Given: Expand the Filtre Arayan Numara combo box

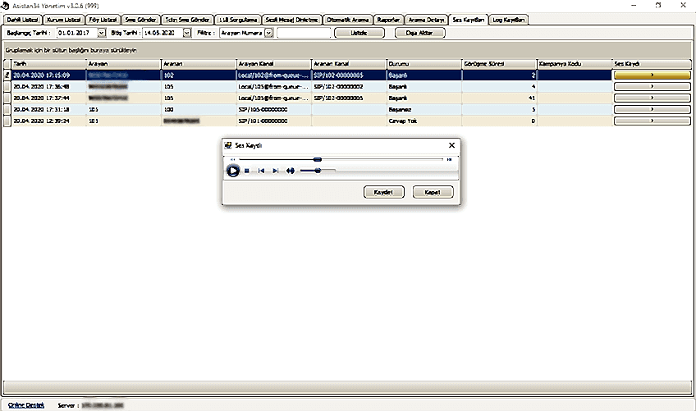Looking at the screenshot, I should pos(268,33).
